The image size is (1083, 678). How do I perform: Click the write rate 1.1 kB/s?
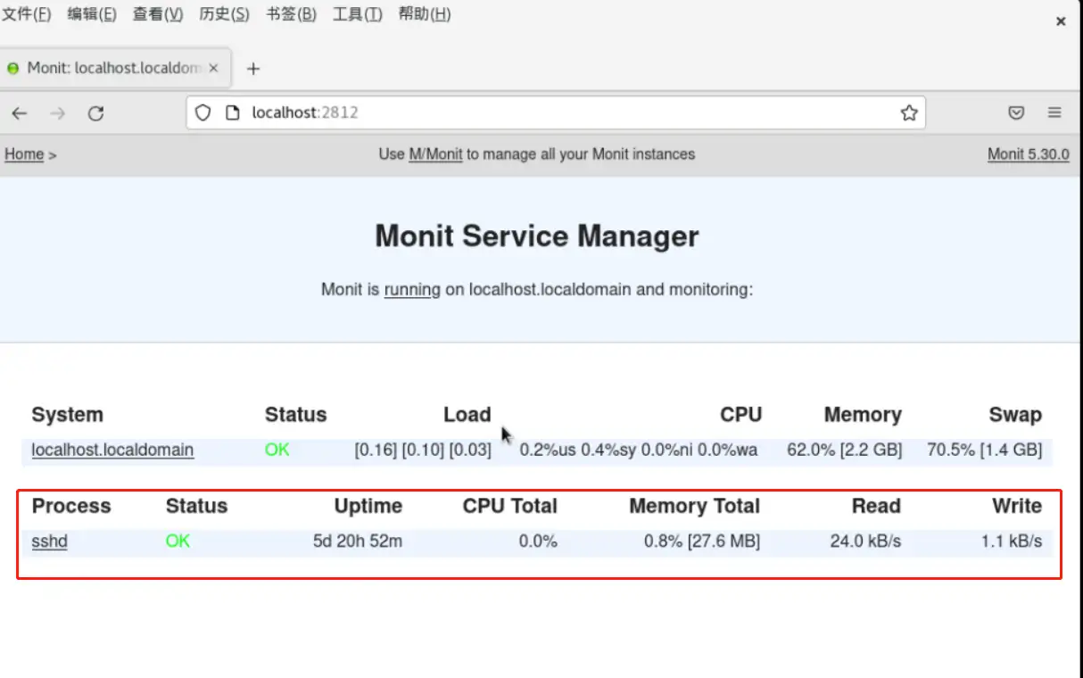click(x=1012, y=542)
